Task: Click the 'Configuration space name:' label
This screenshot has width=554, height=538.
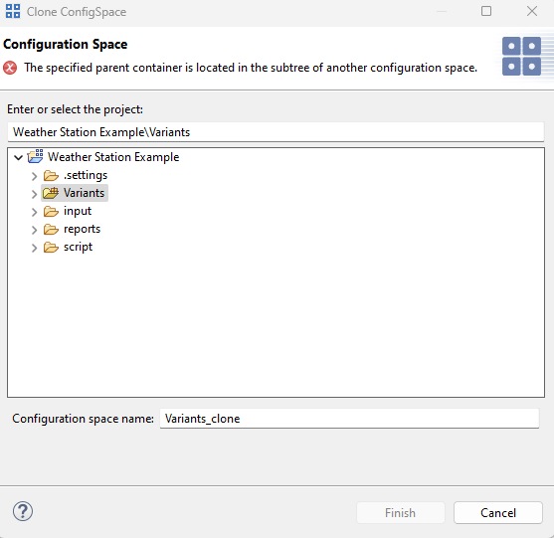Action: tap(83, 419)
